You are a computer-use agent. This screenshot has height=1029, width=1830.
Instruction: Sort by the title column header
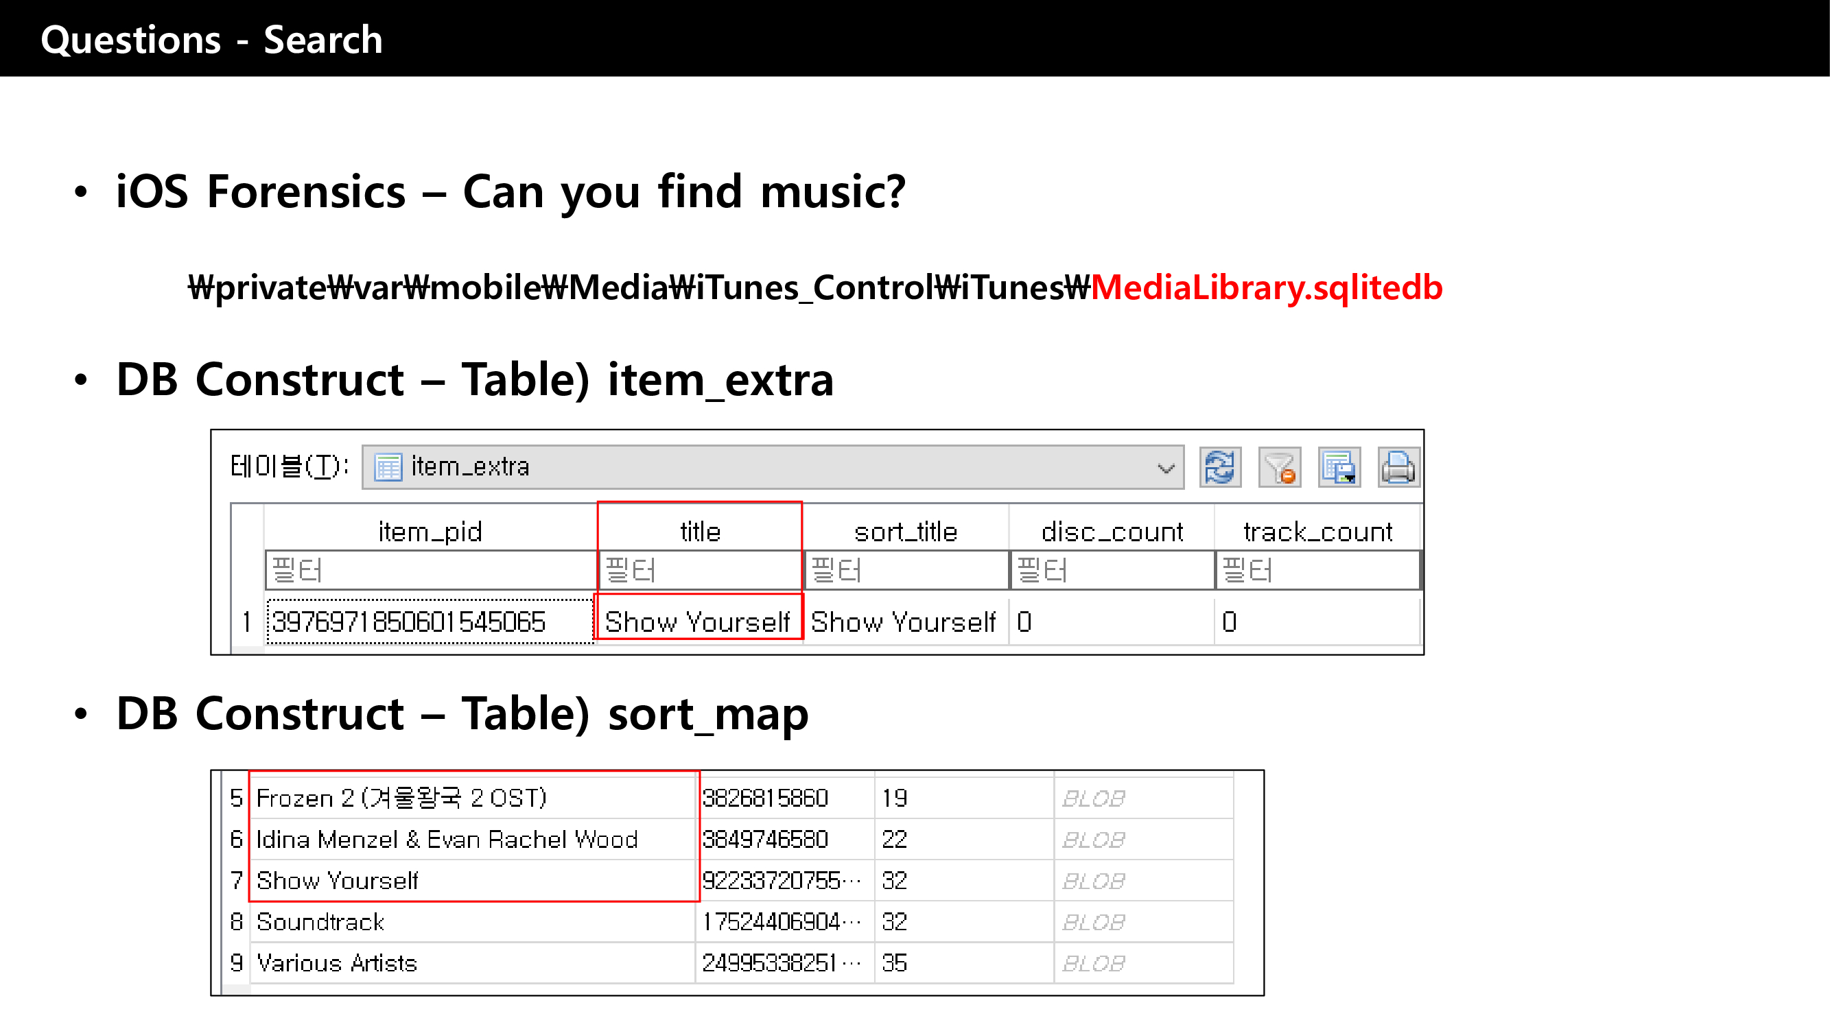coord(700,531)
